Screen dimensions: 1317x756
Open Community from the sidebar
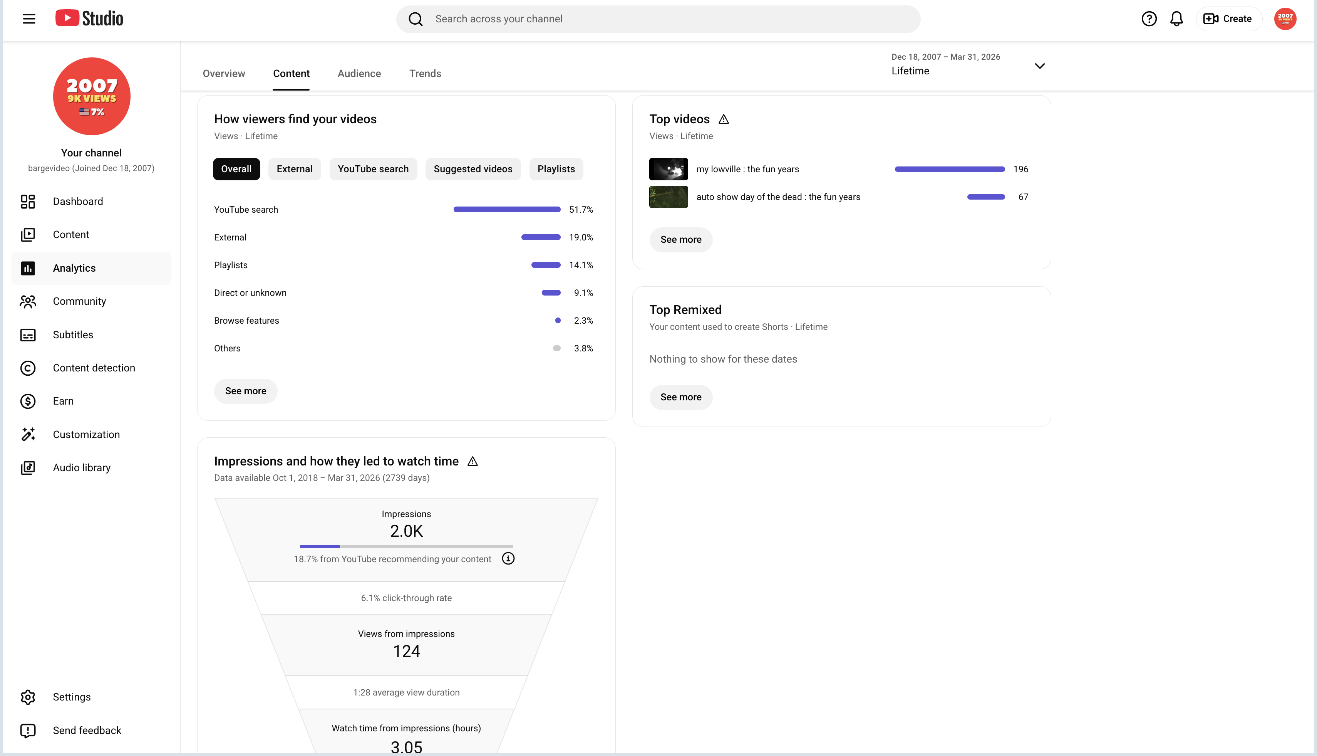(91, 301)
